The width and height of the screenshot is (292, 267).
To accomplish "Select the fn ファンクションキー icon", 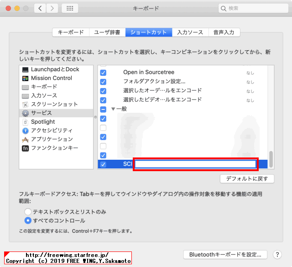I will click(x=26, y=148).
